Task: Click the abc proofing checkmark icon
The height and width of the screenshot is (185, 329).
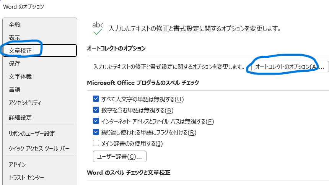Action: [x=98, y=28]
